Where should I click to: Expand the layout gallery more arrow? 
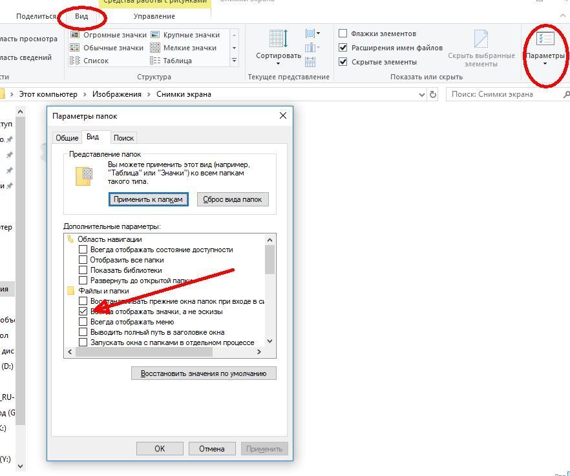[x=234, y=61]
